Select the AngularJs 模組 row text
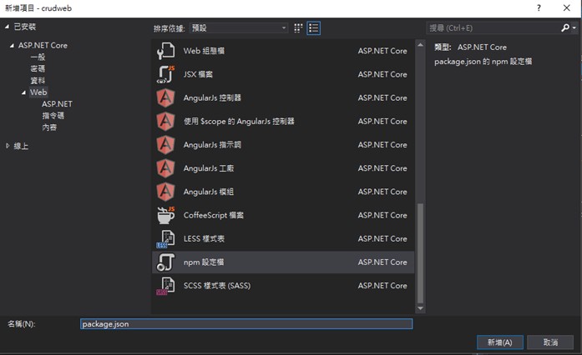 pyautogui.click(x=209, y=192)
